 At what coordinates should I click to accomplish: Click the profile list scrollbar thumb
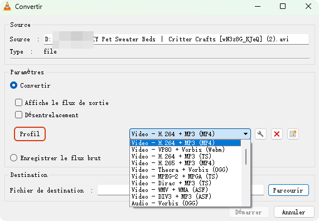pos(246,157)
